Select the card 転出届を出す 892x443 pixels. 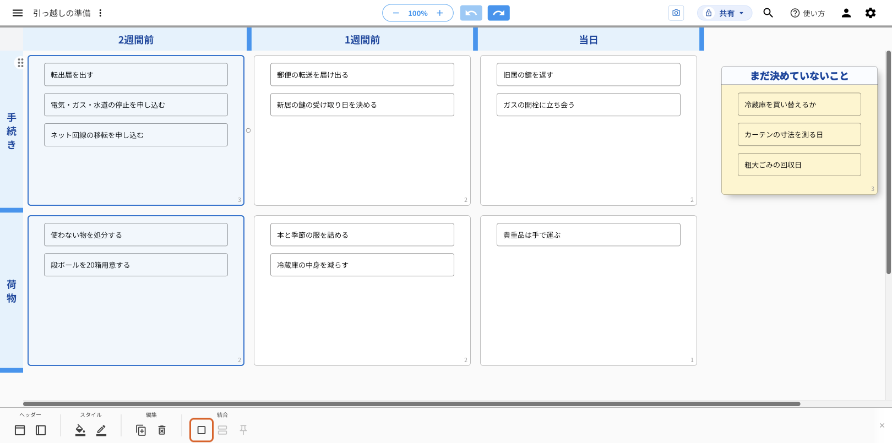tap(136, 75)
